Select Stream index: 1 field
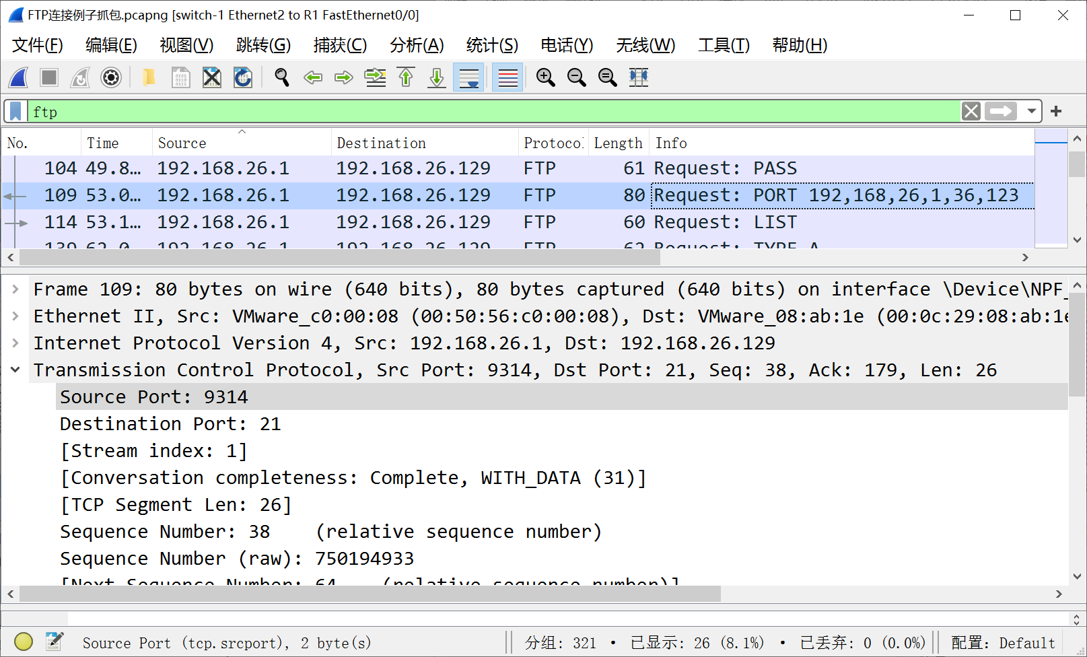 click(153, 451)
